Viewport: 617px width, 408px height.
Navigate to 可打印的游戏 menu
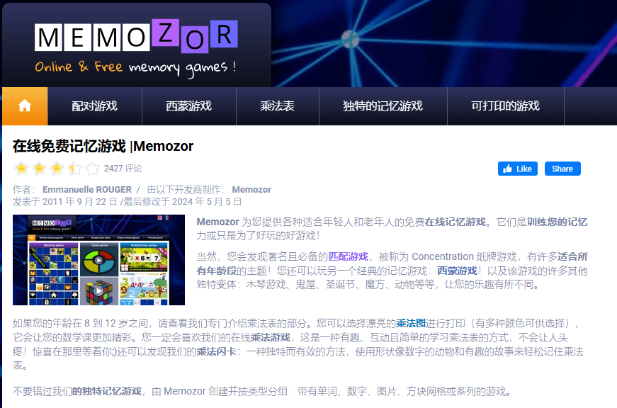click(x=505, y=106)
